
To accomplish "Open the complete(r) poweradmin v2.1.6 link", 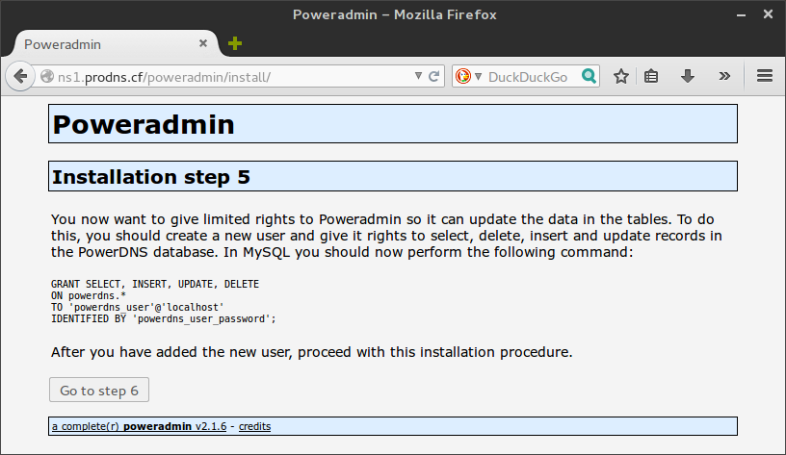I will pyautogui.click(x=139, y=426).
